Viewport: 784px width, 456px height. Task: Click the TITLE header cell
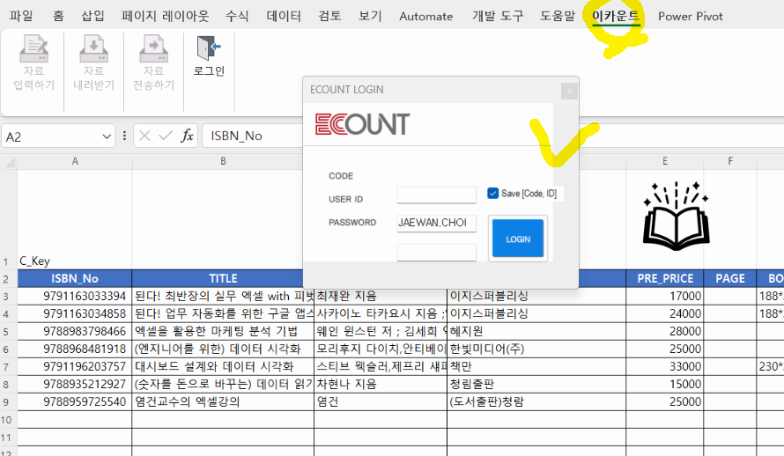[223, 278]
